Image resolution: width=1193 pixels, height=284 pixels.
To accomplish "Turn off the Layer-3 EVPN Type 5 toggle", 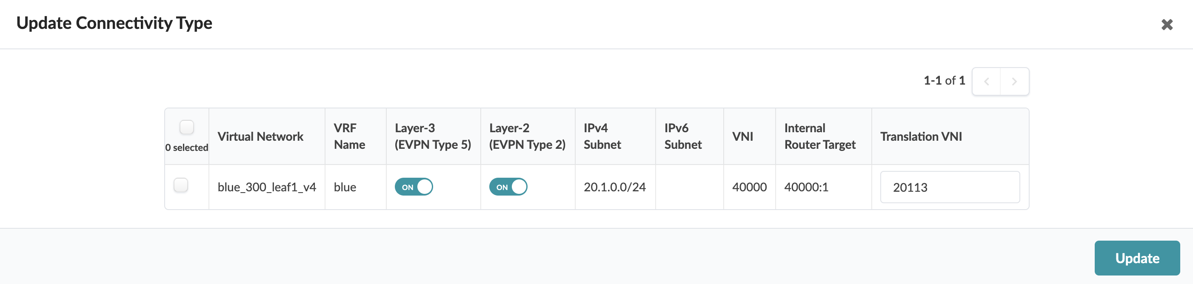I will tap(414, 187).
